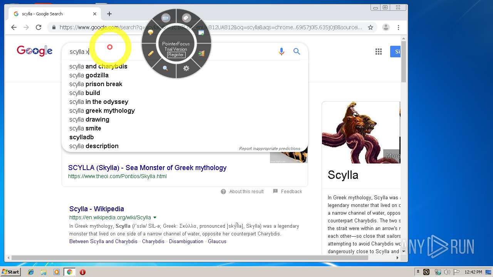The width and height of the screenshot is (493, 277).
Task: Pick the 'scylla smite' suggestion
Action: tap(85, 128)
